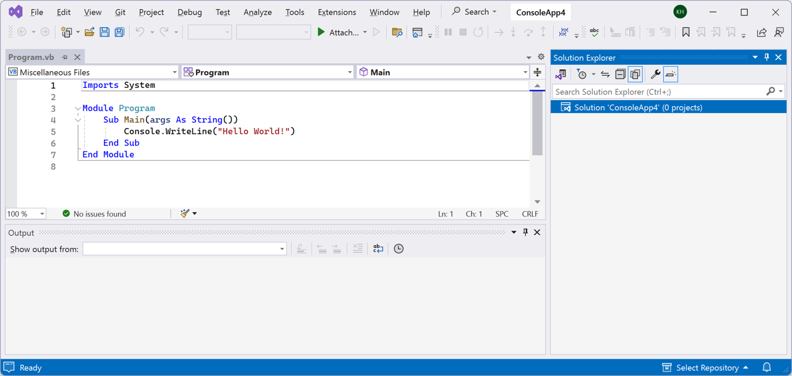Click the abc spell checker icon
The image size is (792, 376).
[594, 32]
